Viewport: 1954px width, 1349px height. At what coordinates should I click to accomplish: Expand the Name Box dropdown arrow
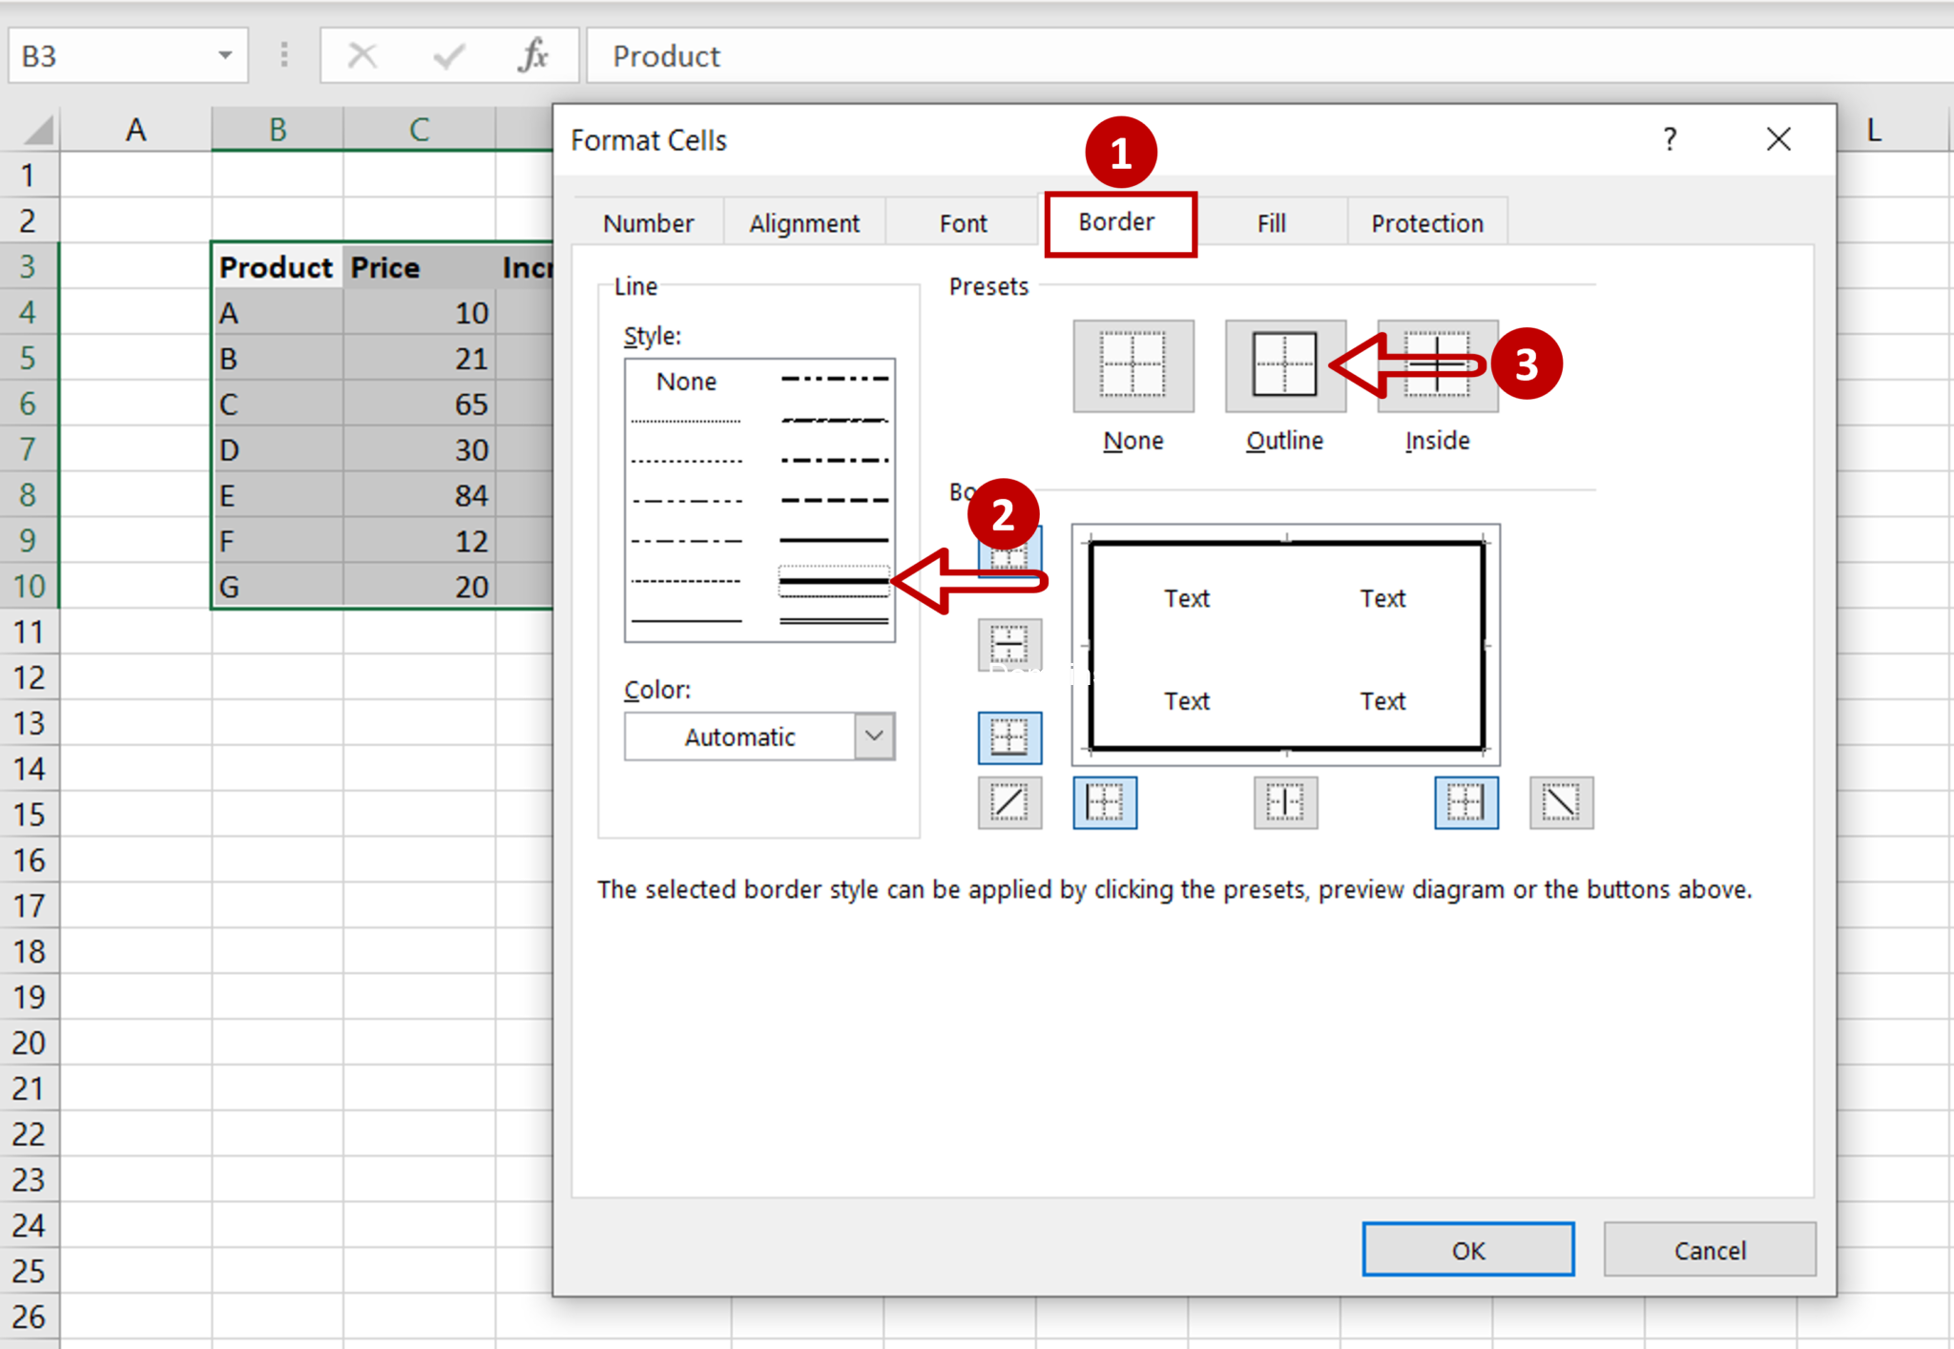point(225,55)
